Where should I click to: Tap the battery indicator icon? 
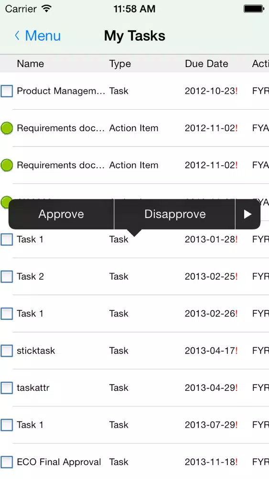[x=254, y=9]
